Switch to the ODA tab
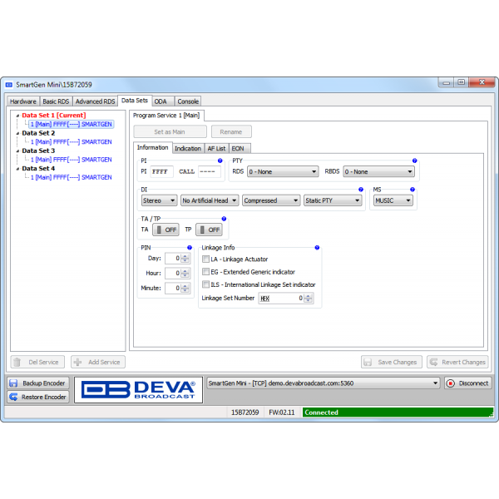Screen dimensions: 499x499 (x=163, y=101)
